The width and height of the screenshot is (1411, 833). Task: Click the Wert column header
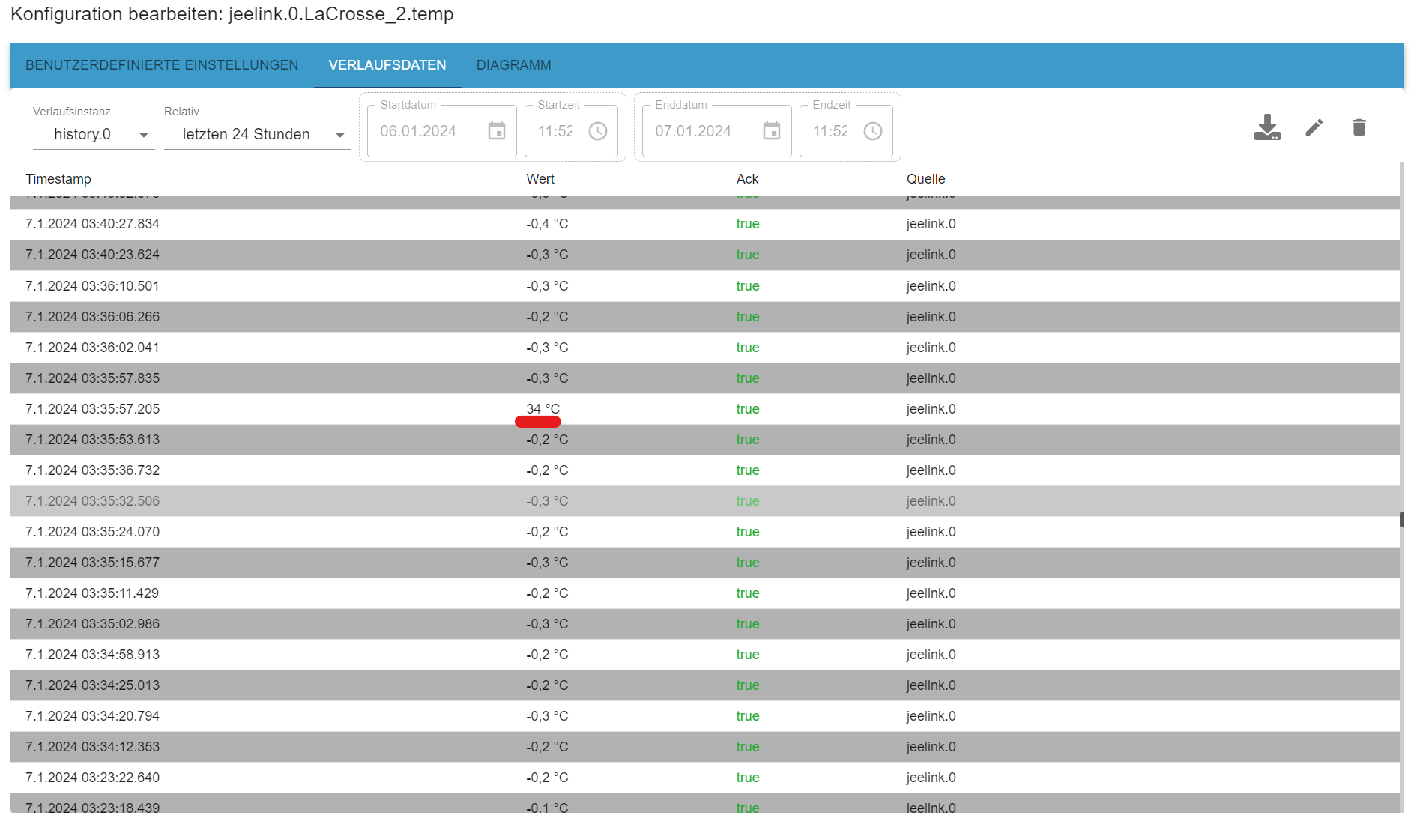540,179
